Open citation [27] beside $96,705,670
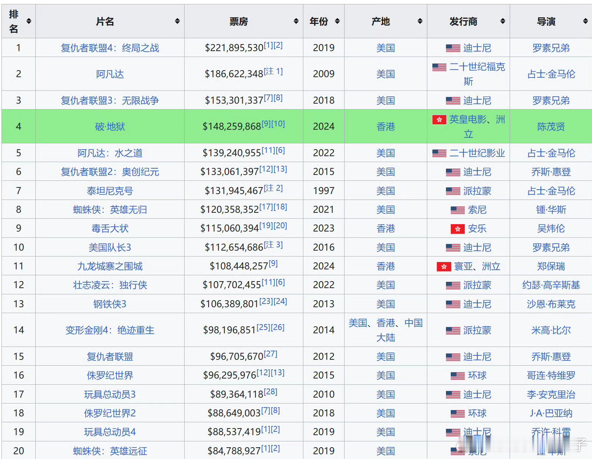592x459 pixels. point(271,354)
